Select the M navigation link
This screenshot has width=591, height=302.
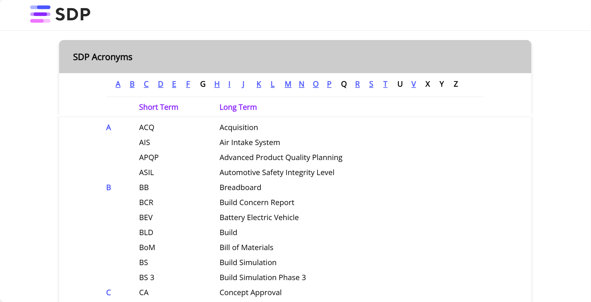pyautogui.click(x=288, y=84)
